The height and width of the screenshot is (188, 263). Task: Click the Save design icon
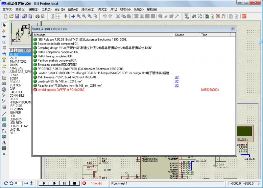[17, 16]
